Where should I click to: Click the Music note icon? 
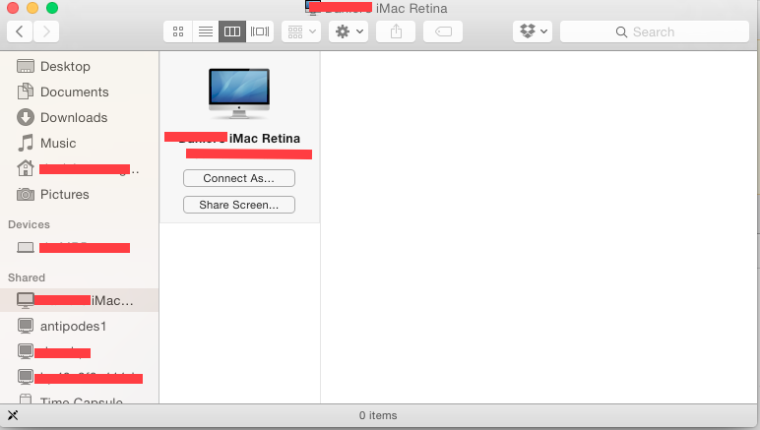[x=26, y=143]
